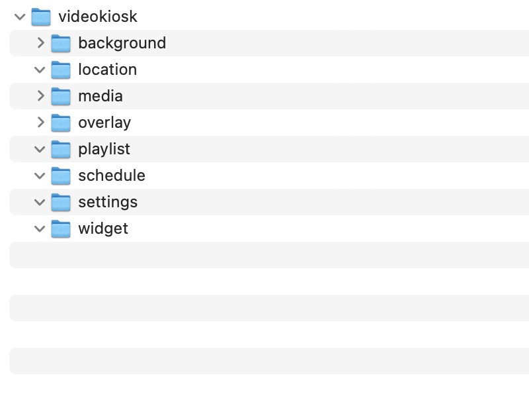The image size is (529, 398).
Task: Expand the overlay folder chevron
Action: tap(40, 123)
